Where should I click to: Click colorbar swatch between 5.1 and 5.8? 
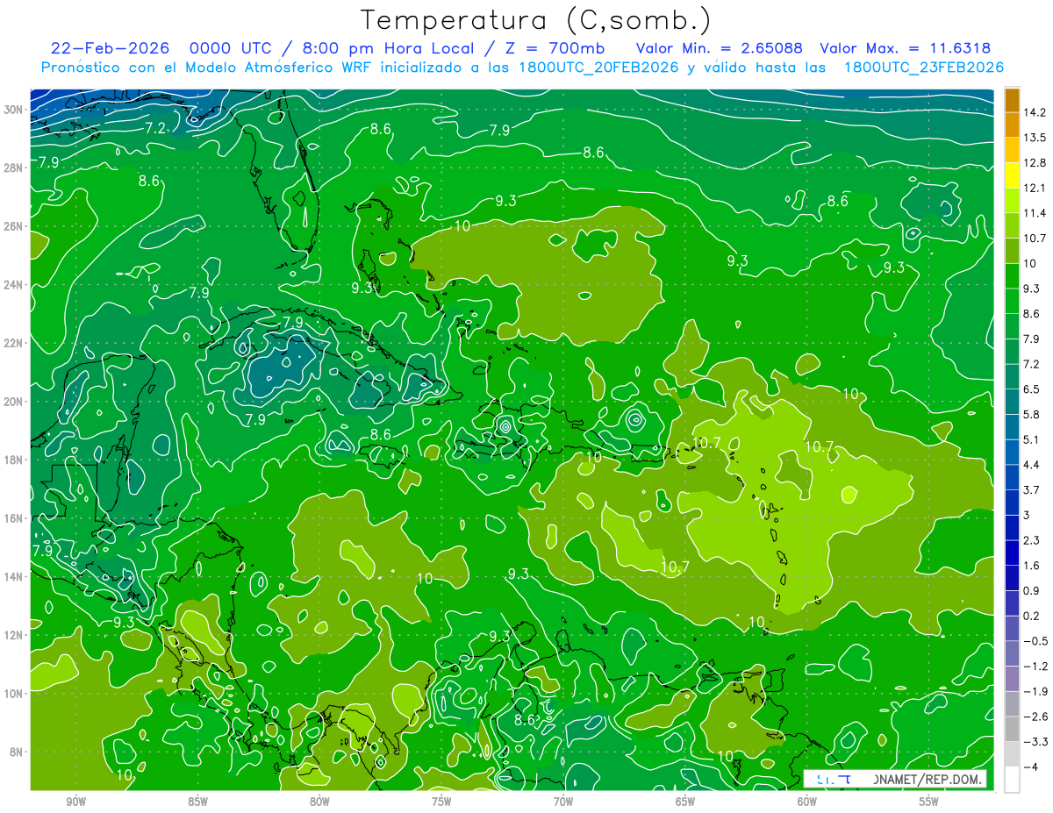pyautogui.click(x=1012, y=426)
